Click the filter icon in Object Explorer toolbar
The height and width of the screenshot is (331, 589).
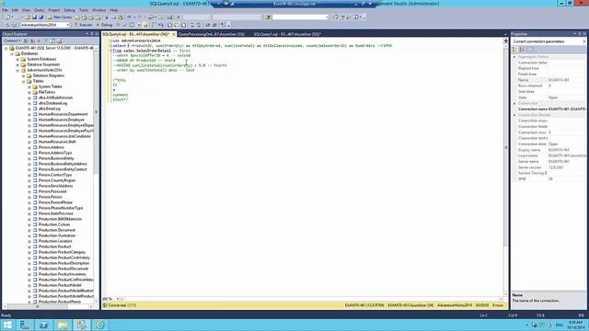(46, 40)
